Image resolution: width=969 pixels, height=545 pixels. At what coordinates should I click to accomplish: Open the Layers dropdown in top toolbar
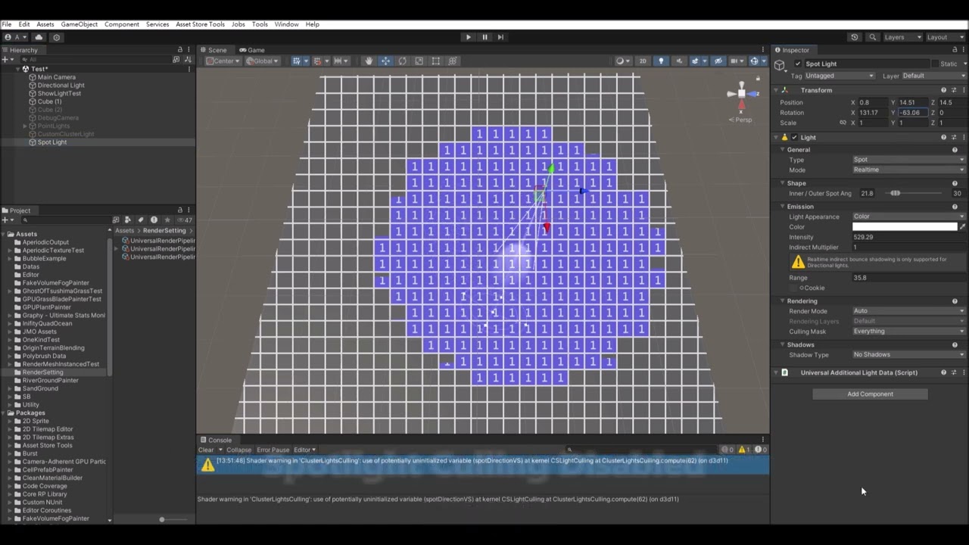pos(902,37)
